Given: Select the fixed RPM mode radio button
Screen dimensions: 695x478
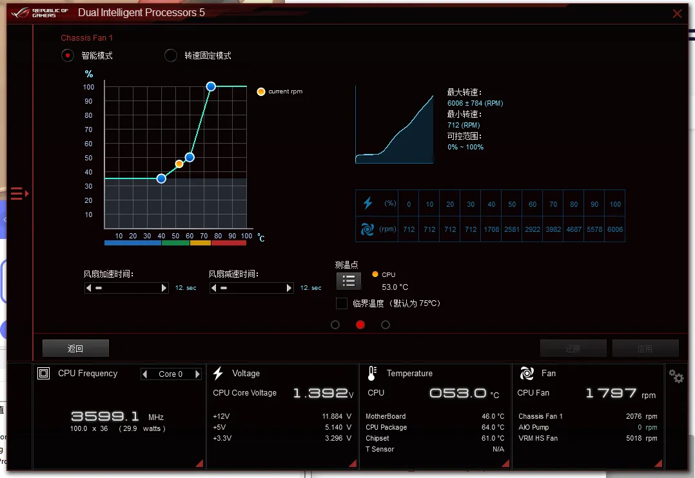Looking at the screenshot, I should coord(171,55).
